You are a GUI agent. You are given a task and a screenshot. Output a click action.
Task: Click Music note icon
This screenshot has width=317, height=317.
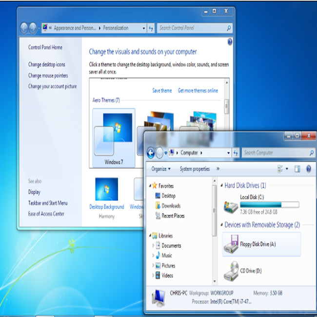(x=158, y=255)
